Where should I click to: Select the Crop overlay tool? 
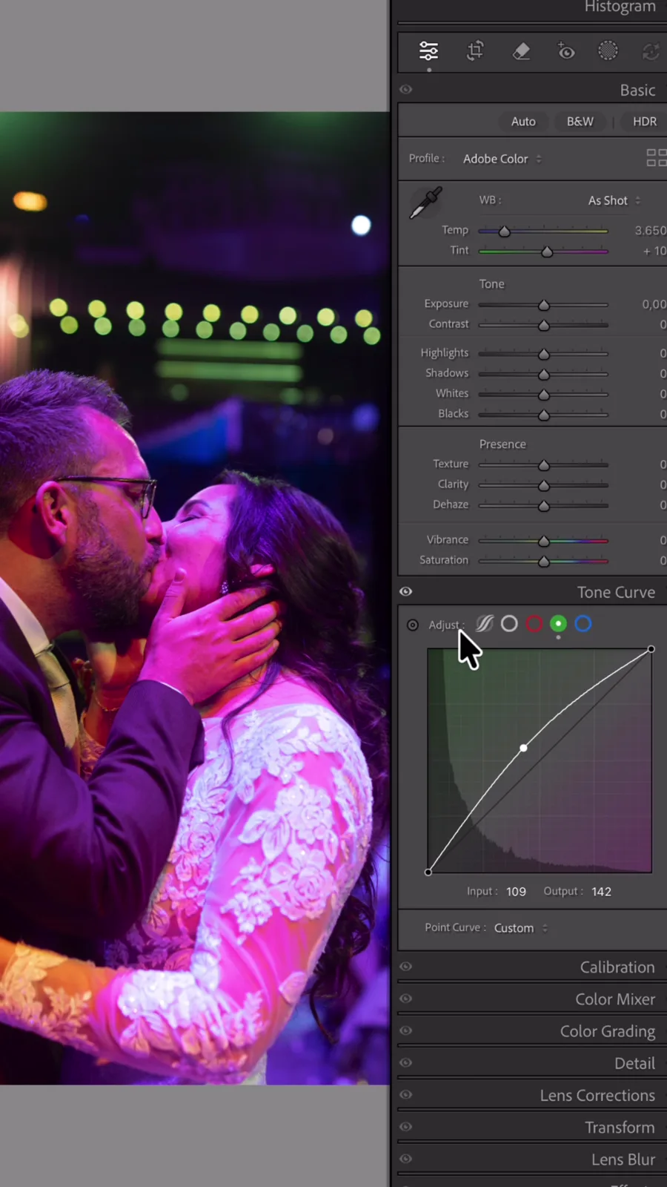click(x=475, y=51)
